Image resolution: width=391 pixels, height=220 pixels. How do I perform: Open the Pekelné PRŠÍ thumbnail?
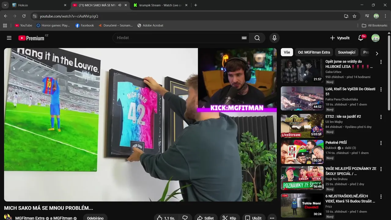click(x=302, y=152)
